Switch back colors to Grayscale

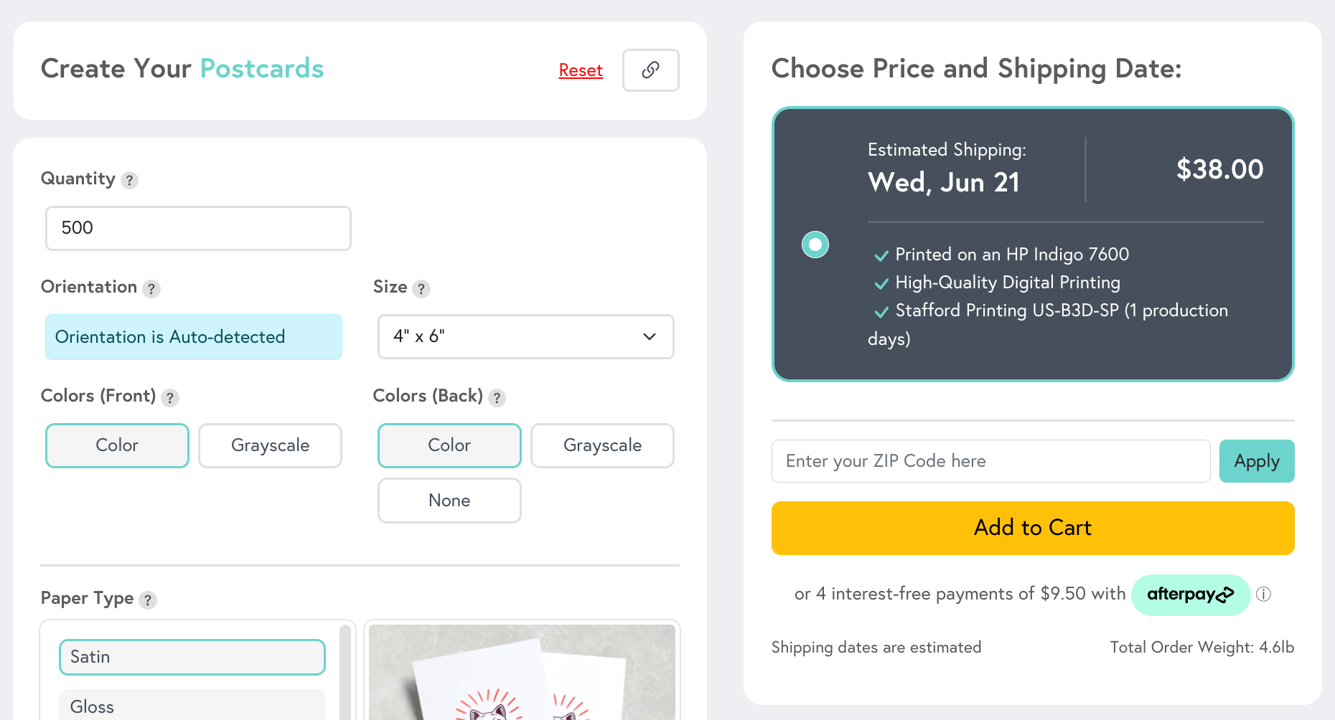(x=601, y=445)
